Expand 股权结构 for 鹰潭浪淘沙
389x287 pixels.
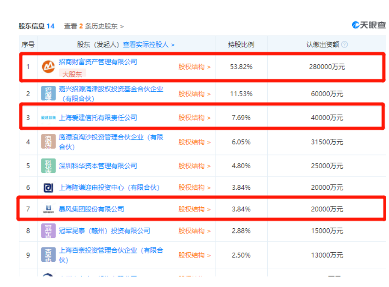[x=195, y=142]
